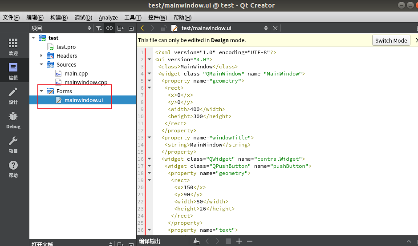Screen dimensions: 418x246
Task: Zoom in compile output with plus
Action: coord(239,241)
